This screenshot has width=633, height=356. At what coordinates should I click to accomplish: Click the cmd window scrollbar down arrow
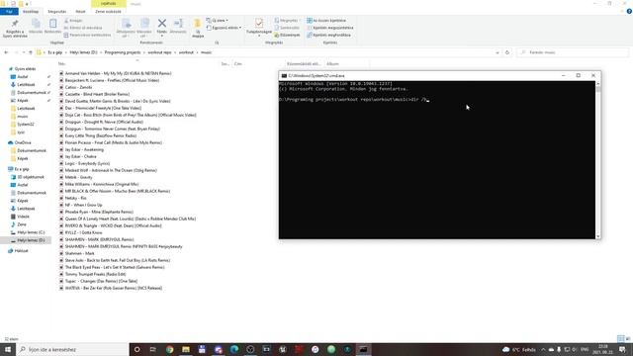click(597, 236)
